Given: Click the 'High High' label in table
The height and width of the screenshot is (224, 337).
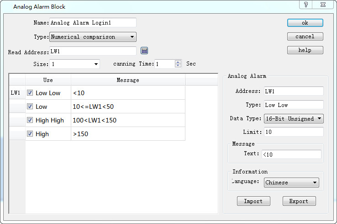Looking at the screenshot, I should point(50,120).
